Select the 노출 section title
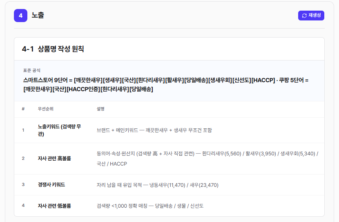The image size is (339, 222). pyautogui.click(x=38, y=15)
